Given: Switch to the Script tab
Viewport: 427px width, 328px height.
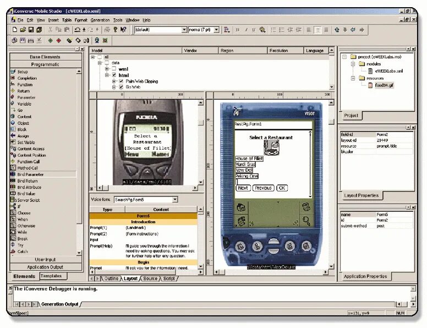Looking at the screenshot, I should (169, 278).
